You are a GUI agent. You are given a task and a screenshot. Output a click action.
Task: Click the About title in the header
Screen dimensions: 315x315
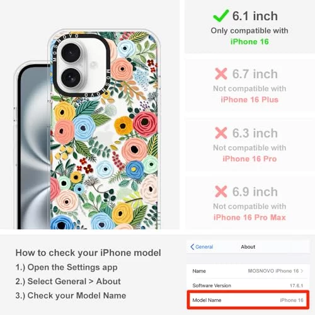(x=248, y=247)
